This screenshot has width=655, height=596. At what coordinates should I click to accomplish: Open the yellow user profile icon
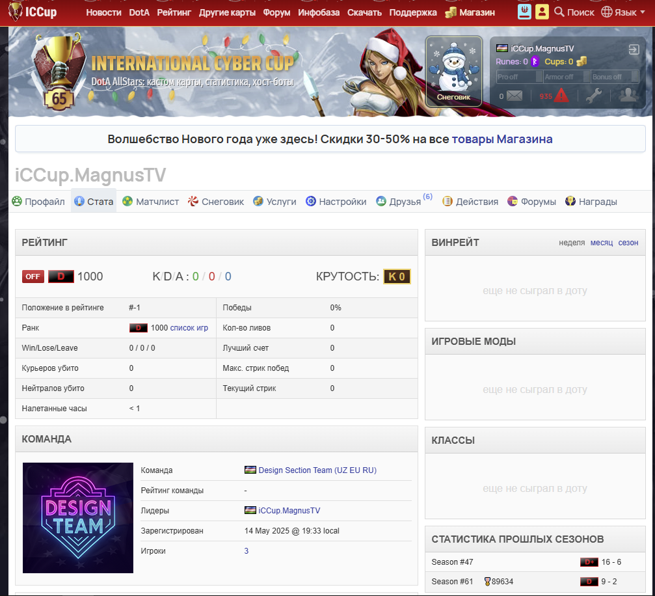click(x=542, y=12)
